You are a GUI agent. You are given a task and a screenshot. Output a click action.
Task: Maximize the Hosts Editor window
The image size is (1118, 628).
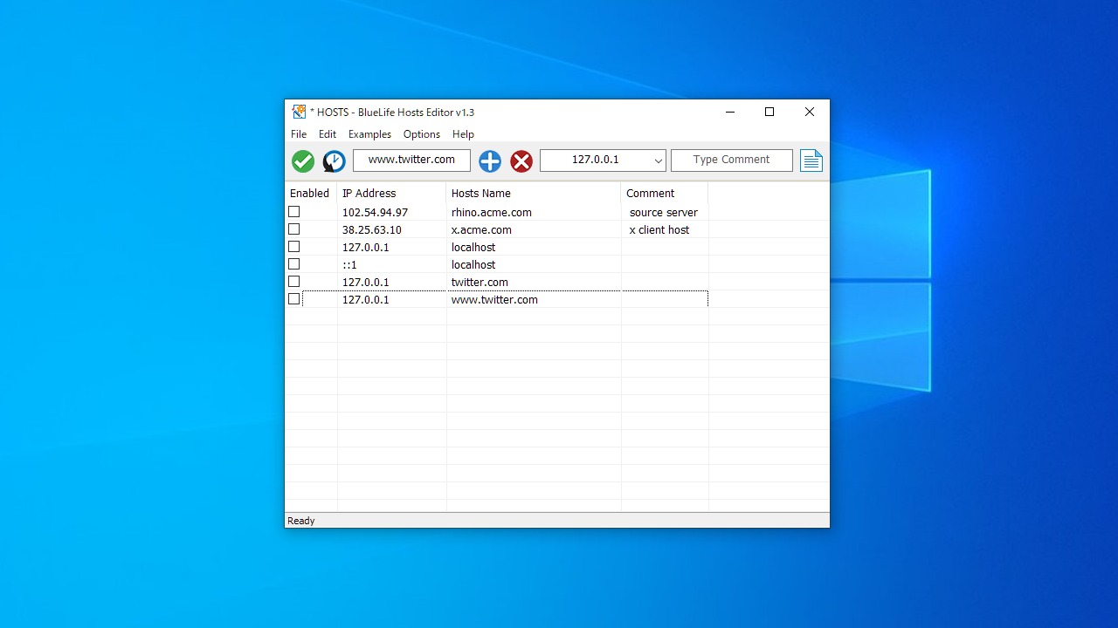pyautogui.click(x=769, y=112)
